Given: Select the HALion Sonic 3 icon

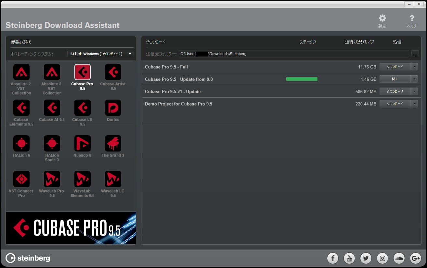Looking at the screenshot, I should tap(52, 143).
